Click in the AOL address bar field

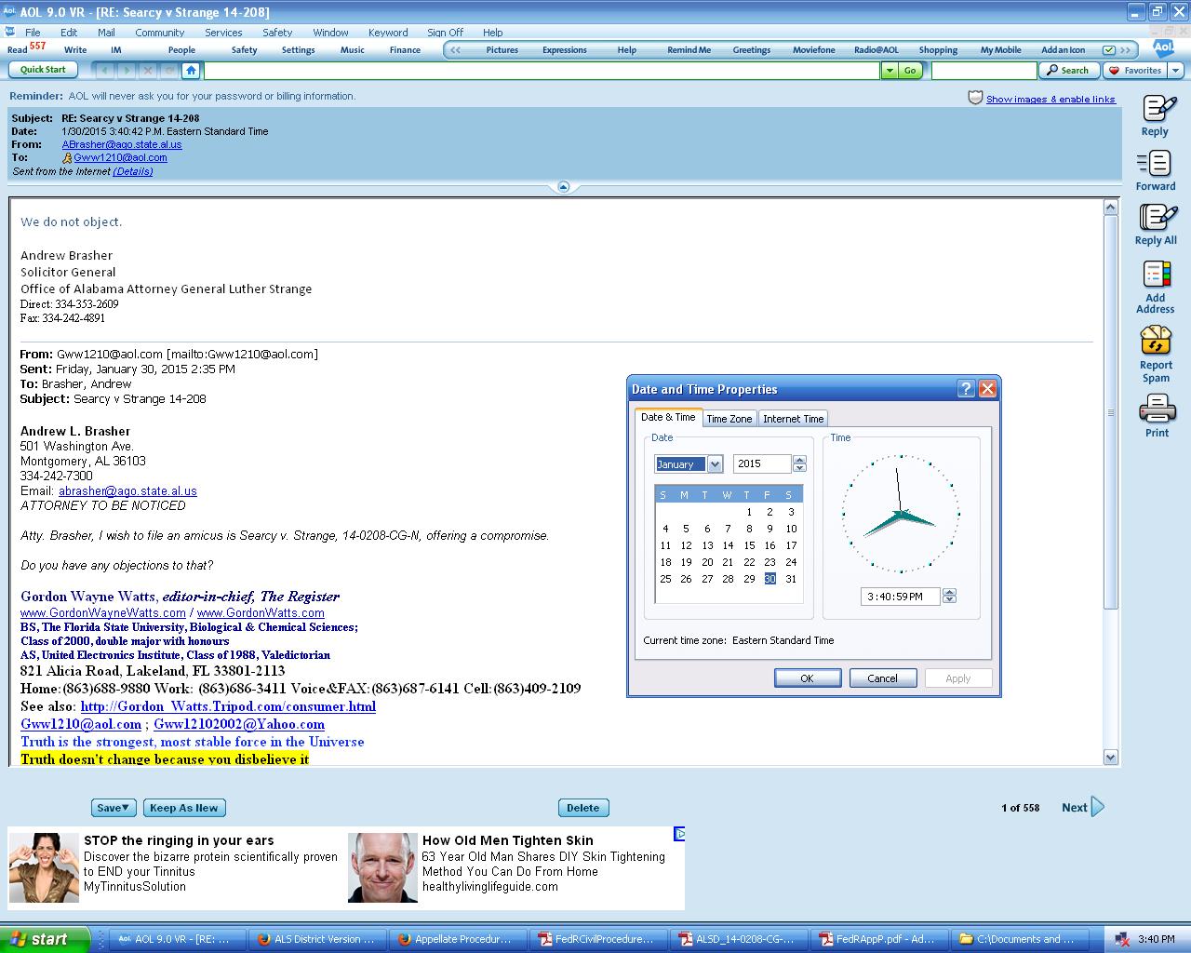tap(542, 70)
